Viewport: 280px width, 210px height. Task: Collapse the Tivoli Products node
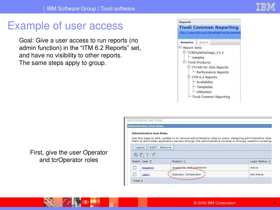[x=185, y=62]
